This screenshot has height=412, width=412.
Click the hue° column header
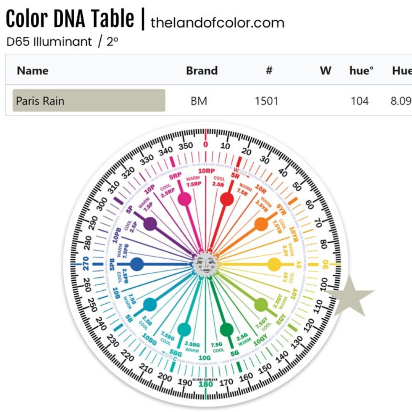[361, 71]
